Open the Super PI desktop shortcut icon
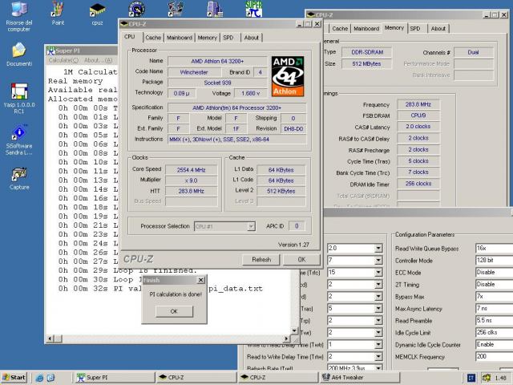The height and width of the screenshot is (385, 513). click(x=253, y=9)
